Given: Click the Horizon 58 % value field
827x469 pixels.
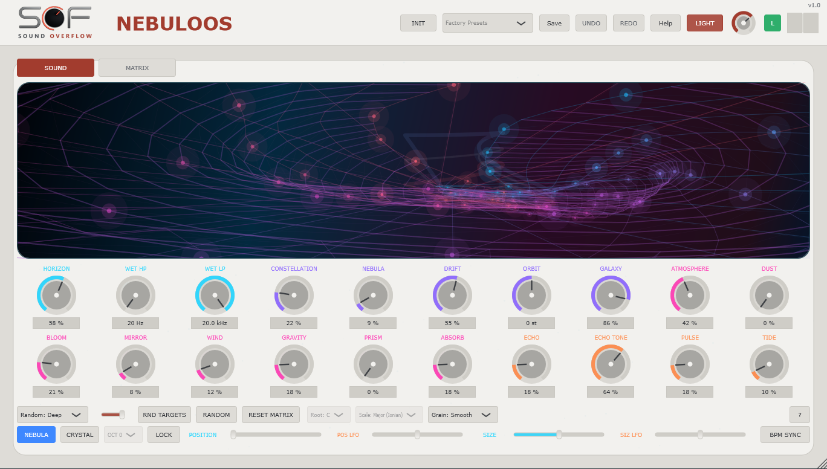Looking at the screenshot, I should click(56, 323).
